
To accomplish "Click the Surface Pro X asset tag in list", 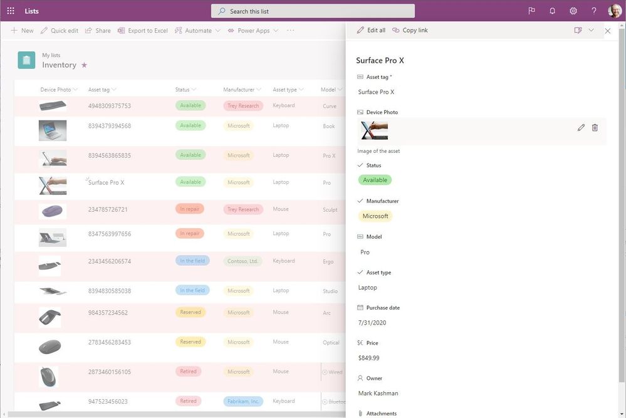I will [x=106, y=182].
